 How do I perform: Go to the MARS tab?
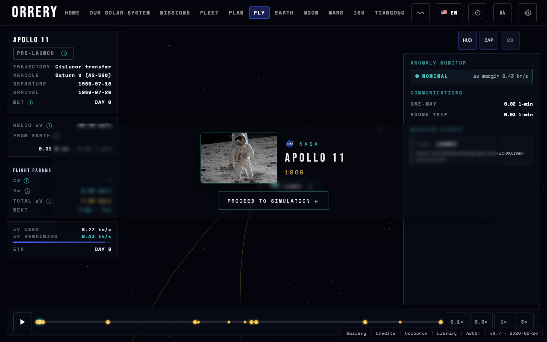pyautogui.click(x=336, y=13)
